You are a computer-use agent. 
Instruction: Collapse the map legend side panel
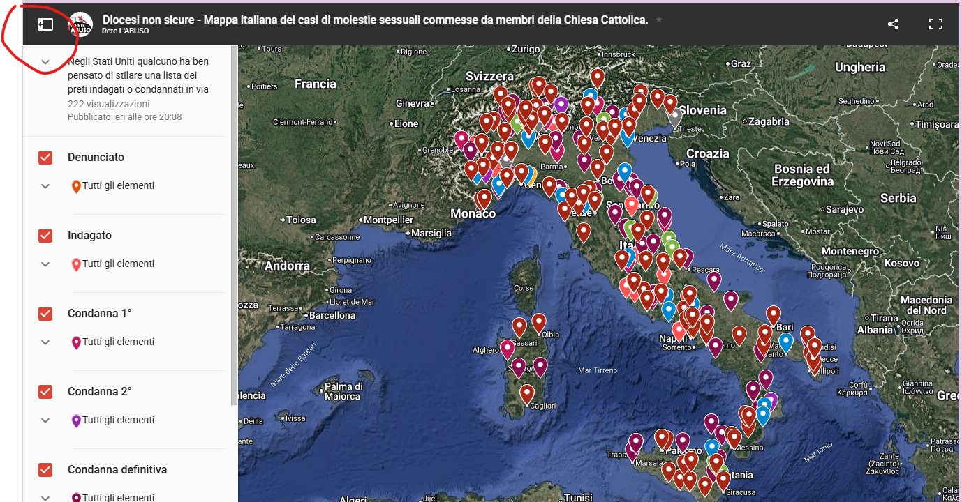[45, 24]
